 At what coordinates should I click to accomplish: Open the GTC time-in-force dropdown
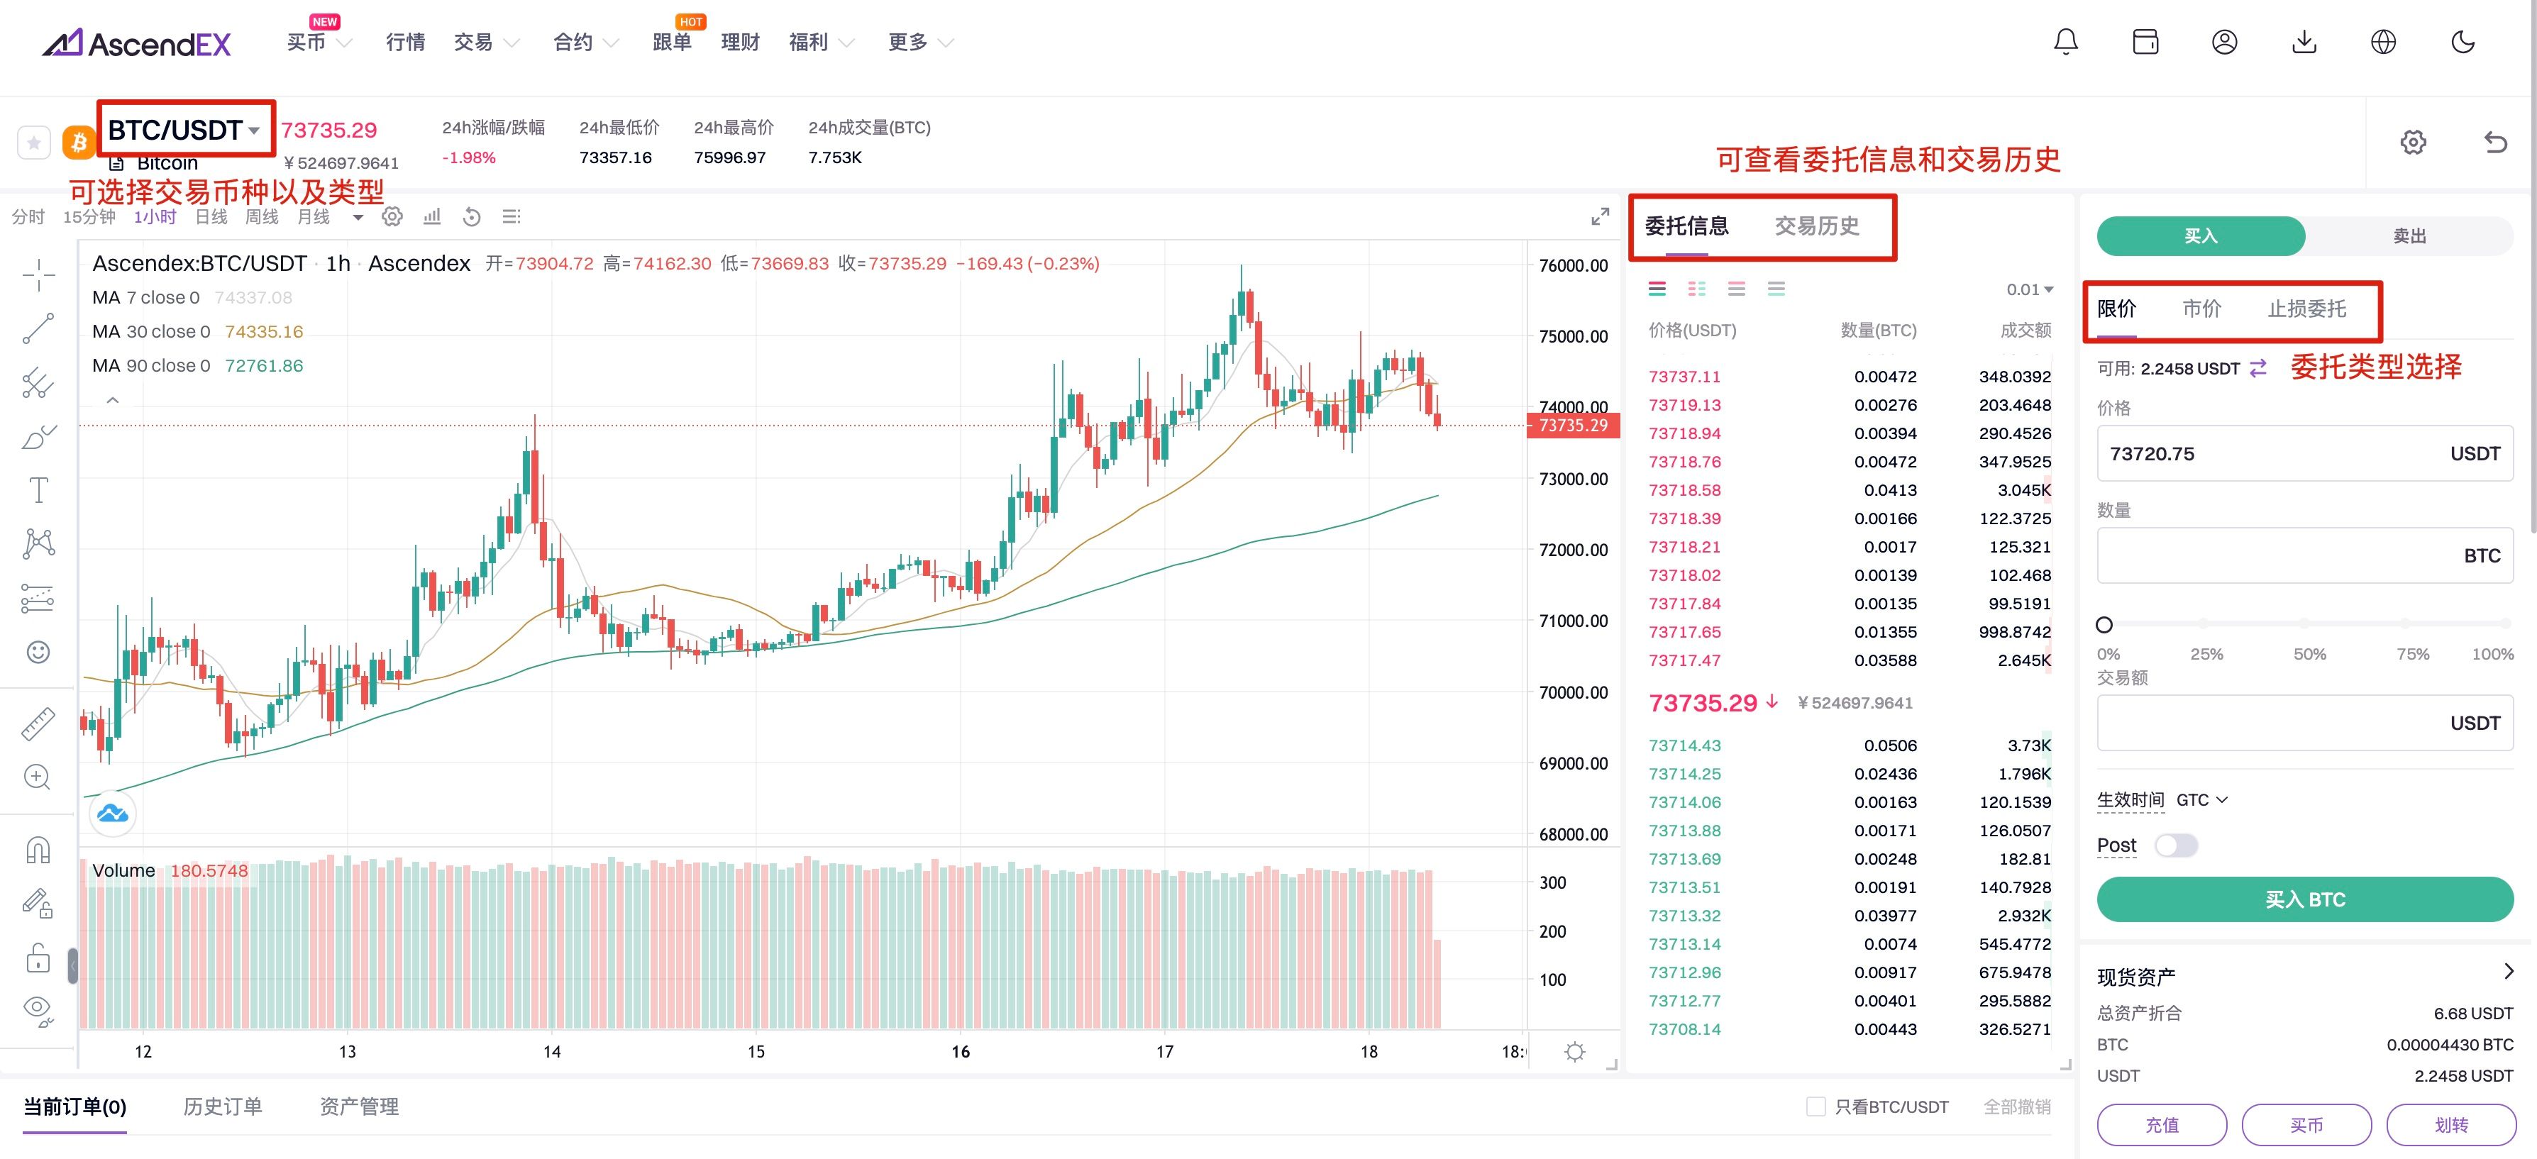coord(2201,799)
